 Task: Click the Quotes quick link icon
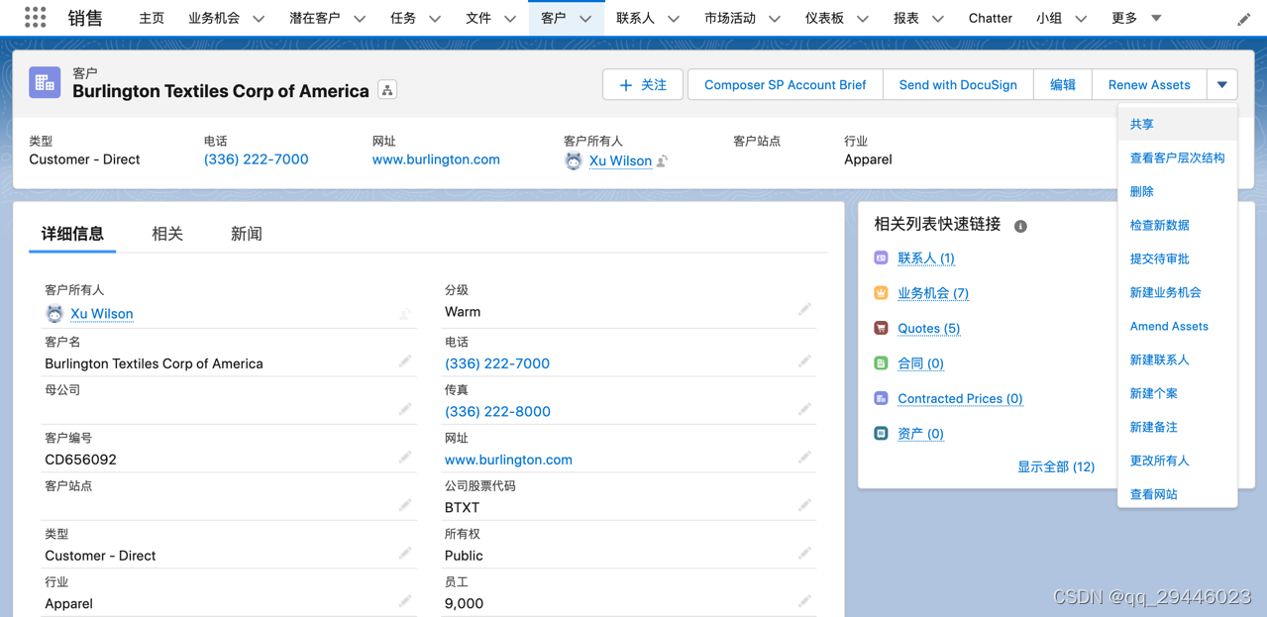[881, 328]
